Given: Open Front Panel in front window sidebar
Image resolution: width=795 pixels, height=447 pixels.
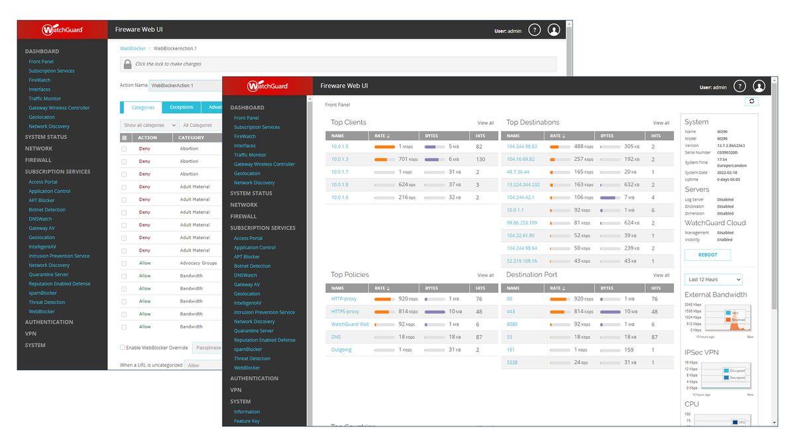Looking at the screenshot, I should click(246, 118).
